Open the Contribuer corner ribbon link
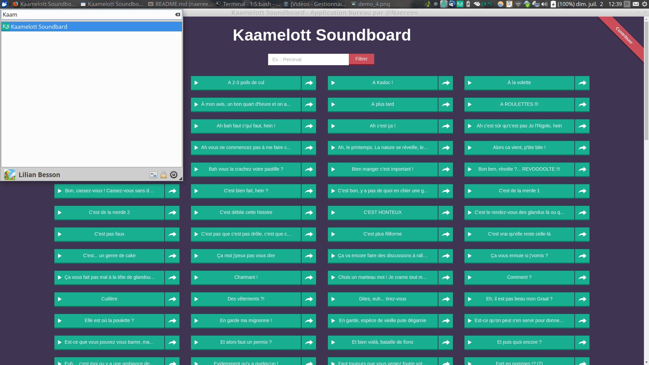 (624, 35)
